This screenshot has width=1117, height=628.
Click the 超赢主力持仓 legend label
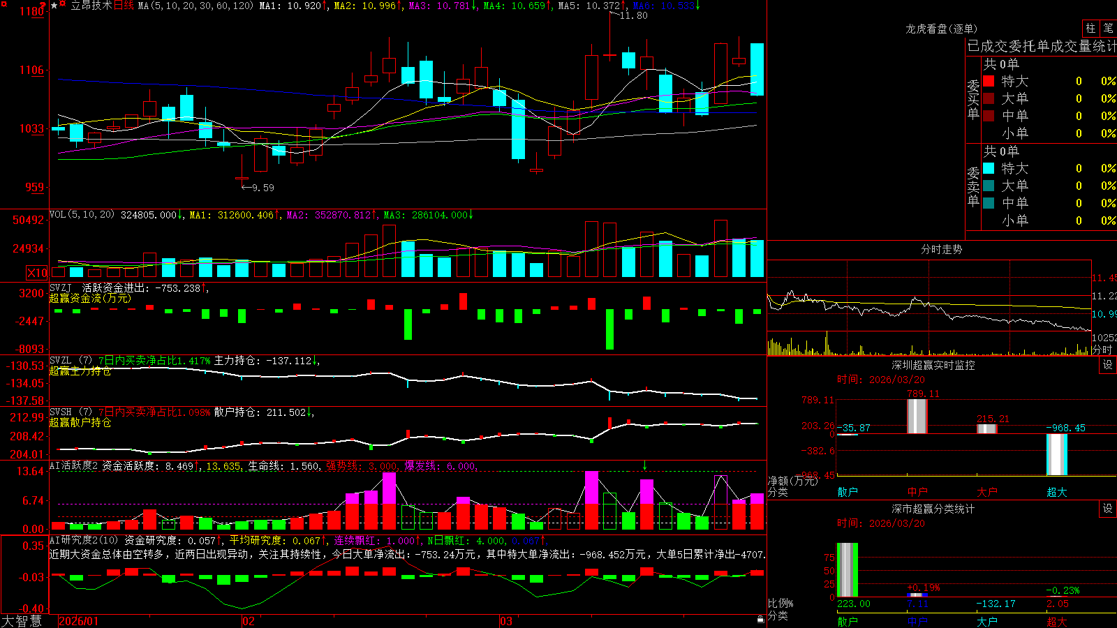[x=80, y=371]
